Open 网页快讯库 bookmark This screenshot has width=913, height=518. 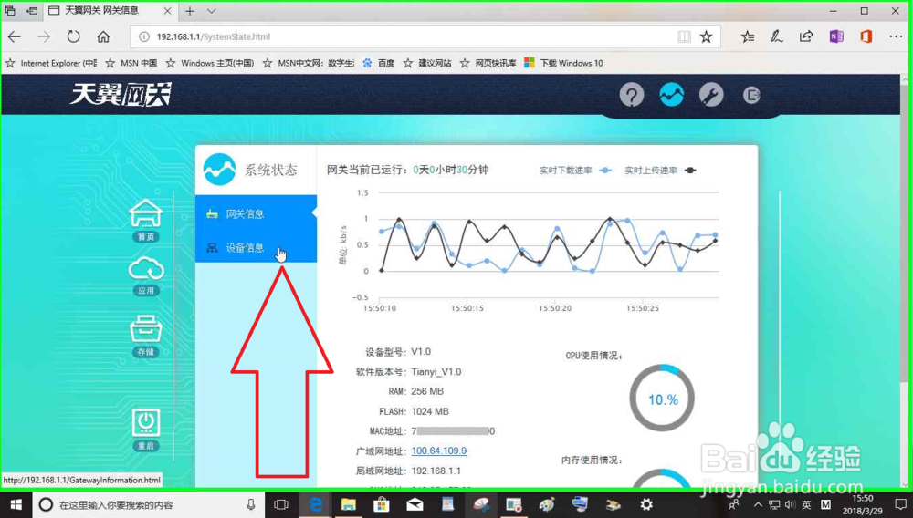(488, 63)
